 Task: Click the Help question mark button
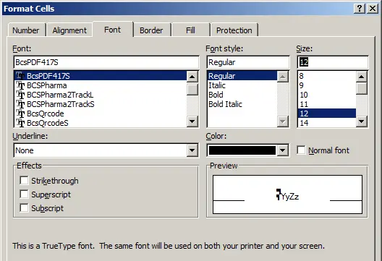360,9
